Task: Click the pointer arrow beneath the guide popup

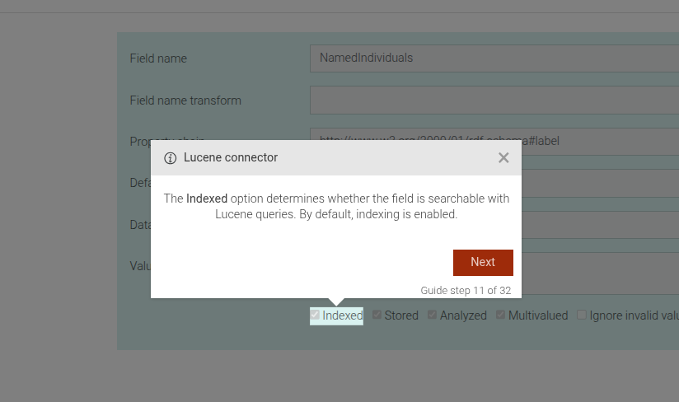Action: (336, 301)
